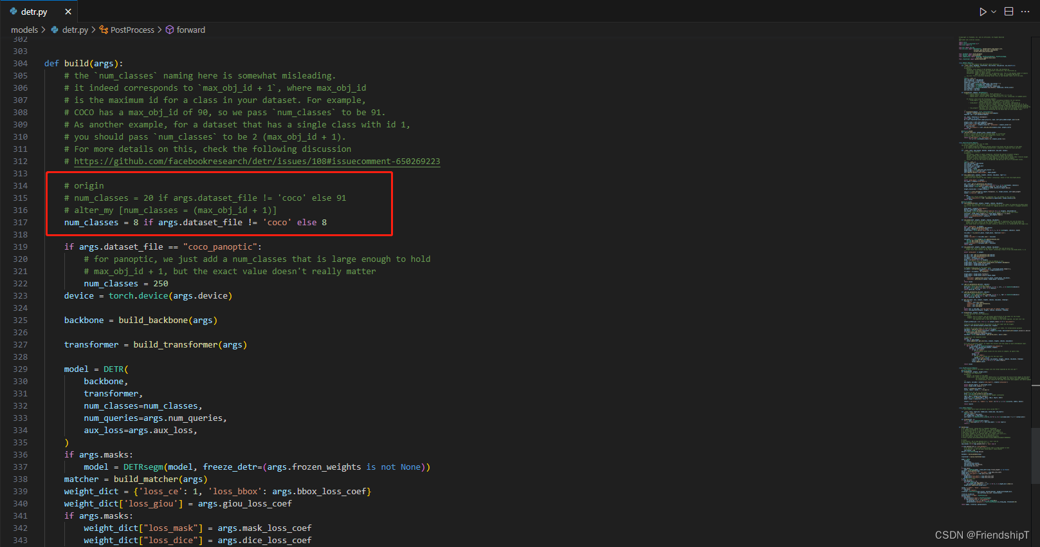Click the Python icon in the breadcrumb

pyautogui.click(x=55, y=30)
